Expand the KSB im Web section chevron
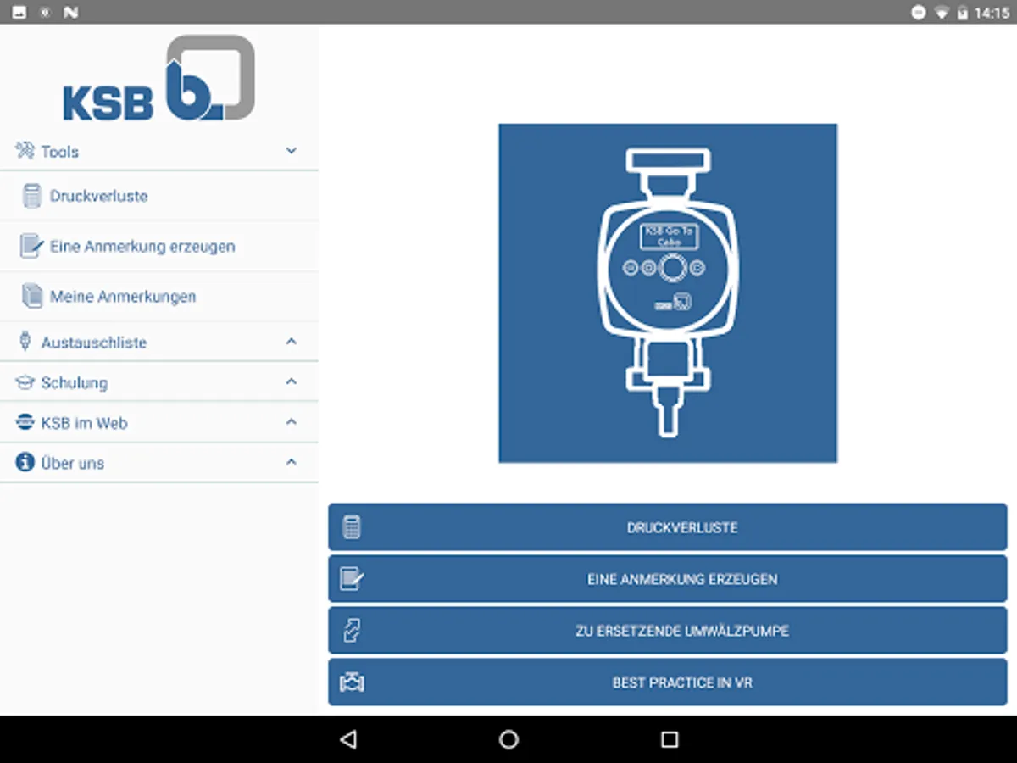 (291, 422)
